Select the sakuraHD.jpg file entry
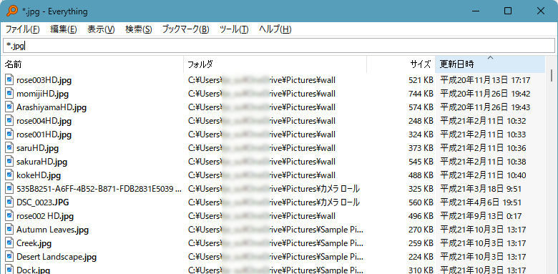 tap(41, 162)
